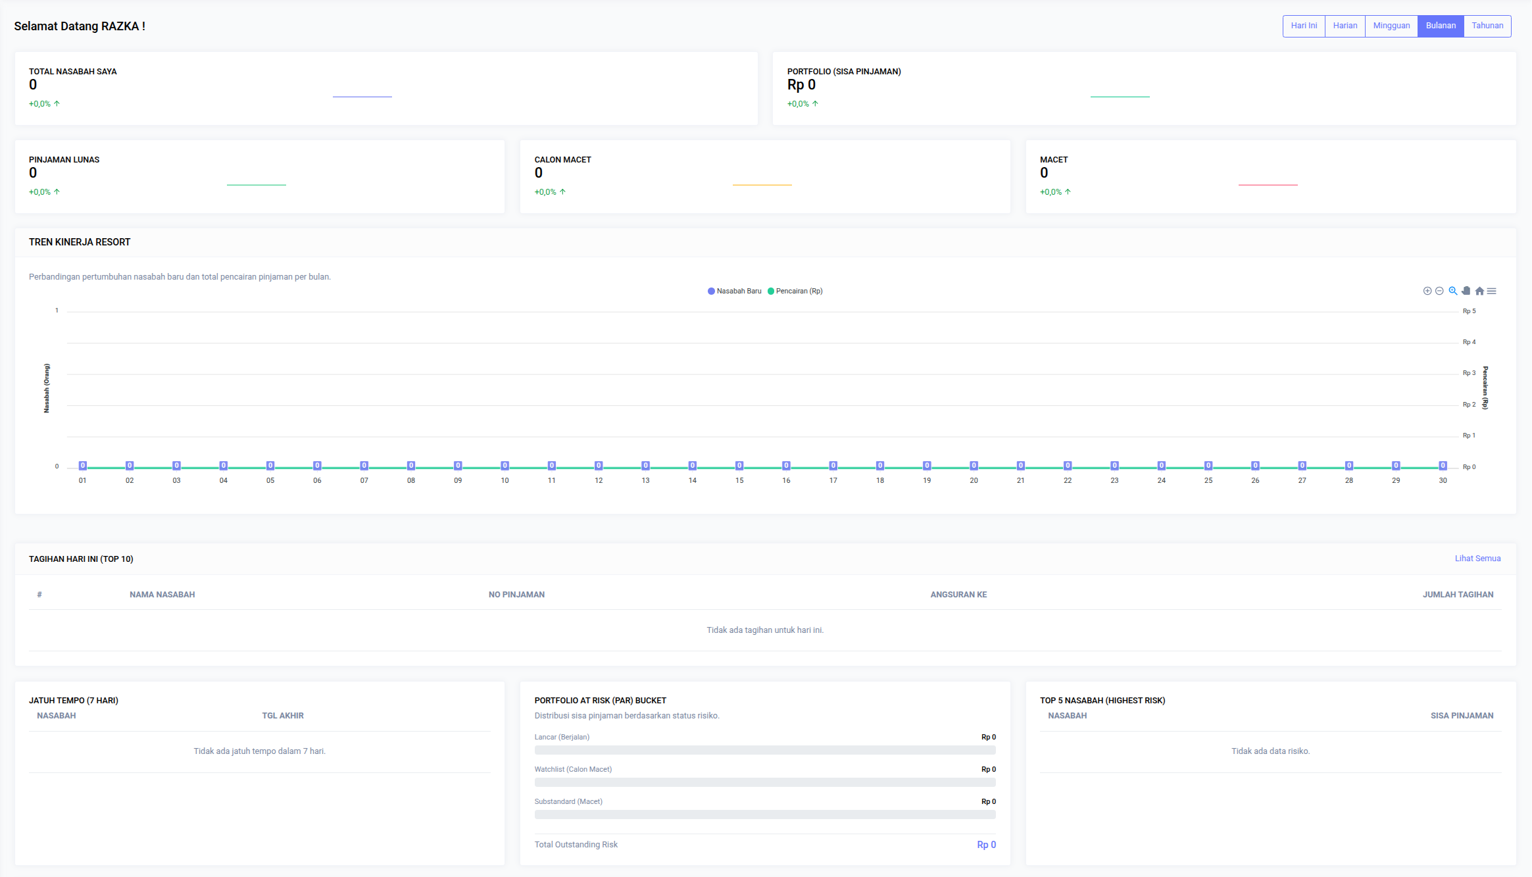Open the chart hamburger export menu
The width and height of the screenshot is (1532, 877).
coord(1492,291)
